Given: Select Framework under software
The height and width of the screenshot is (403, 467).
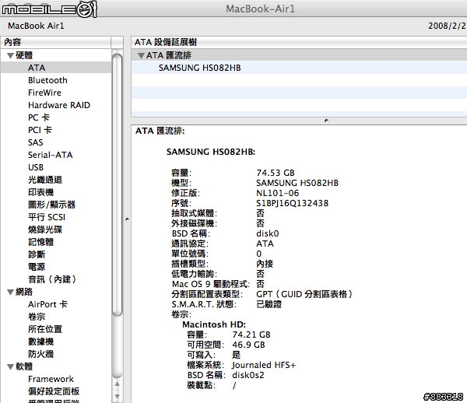Looking at the screenshot, I should tap(51, 379).
